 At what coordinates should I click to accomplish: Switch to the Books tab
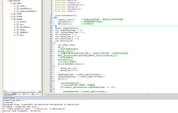pos(17,94)
